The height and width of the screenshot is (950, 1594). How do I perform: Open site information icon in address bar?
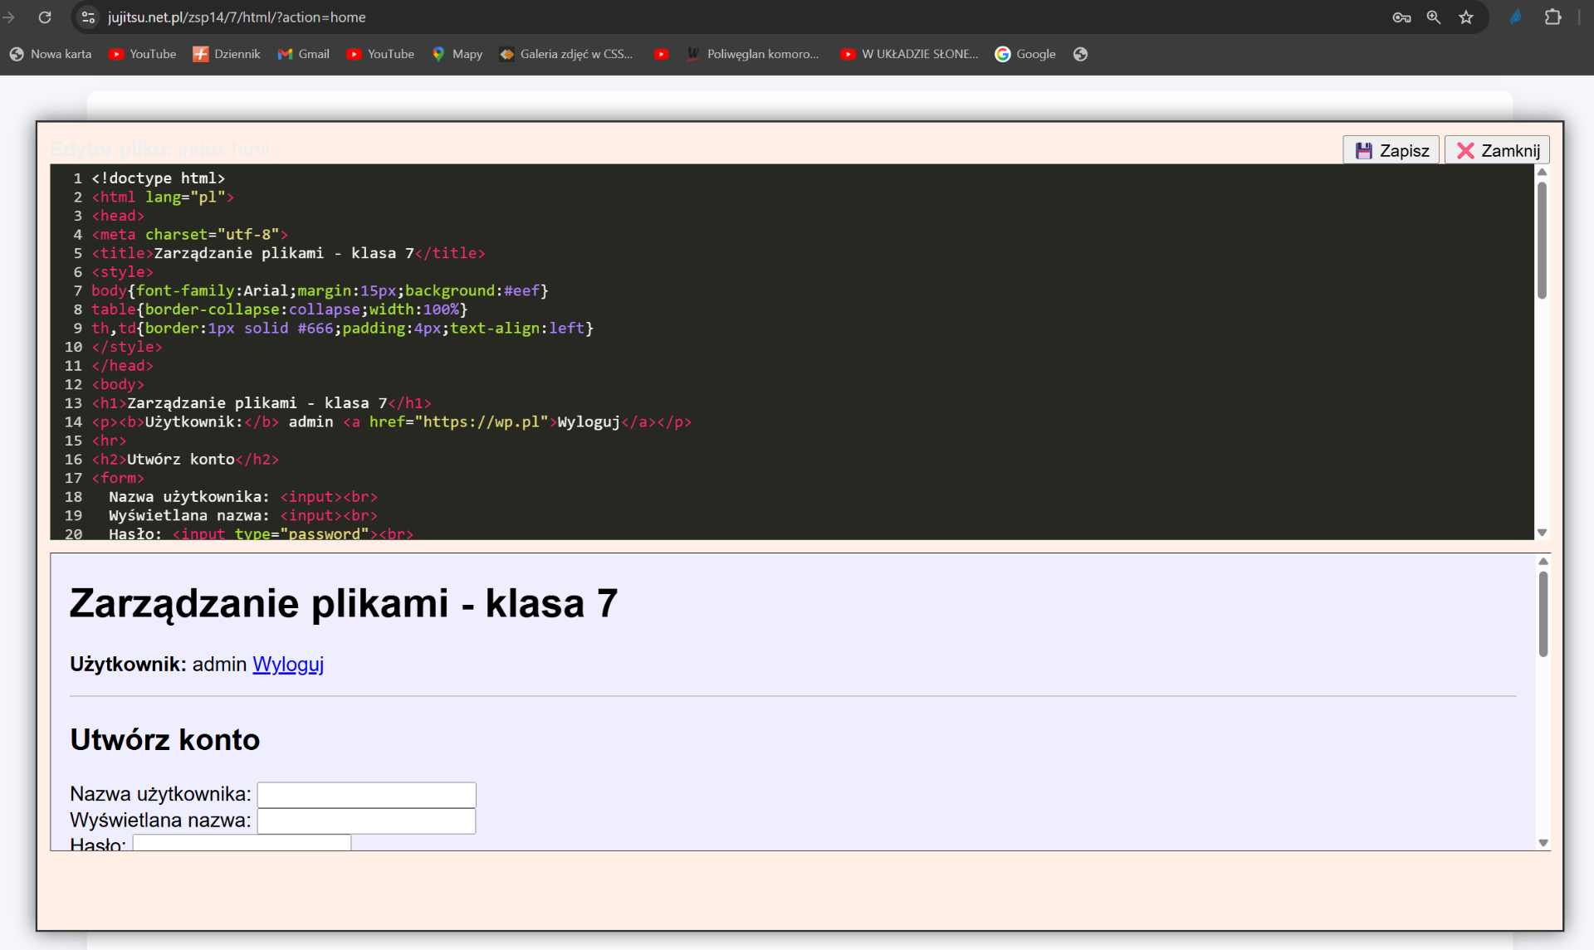89,17
